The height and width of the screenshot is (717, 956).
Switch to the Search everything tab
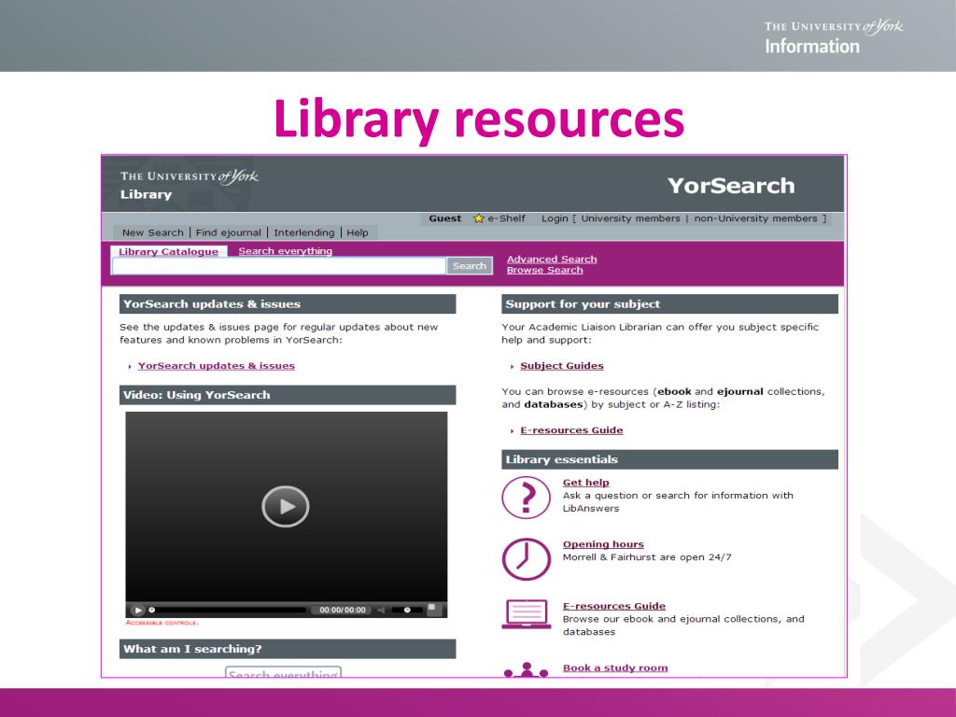(286, 250)
